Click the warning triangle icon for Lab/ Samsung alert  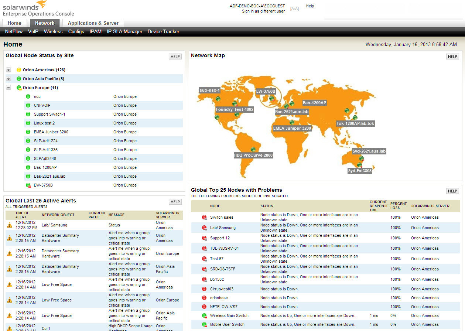[10, 225]
